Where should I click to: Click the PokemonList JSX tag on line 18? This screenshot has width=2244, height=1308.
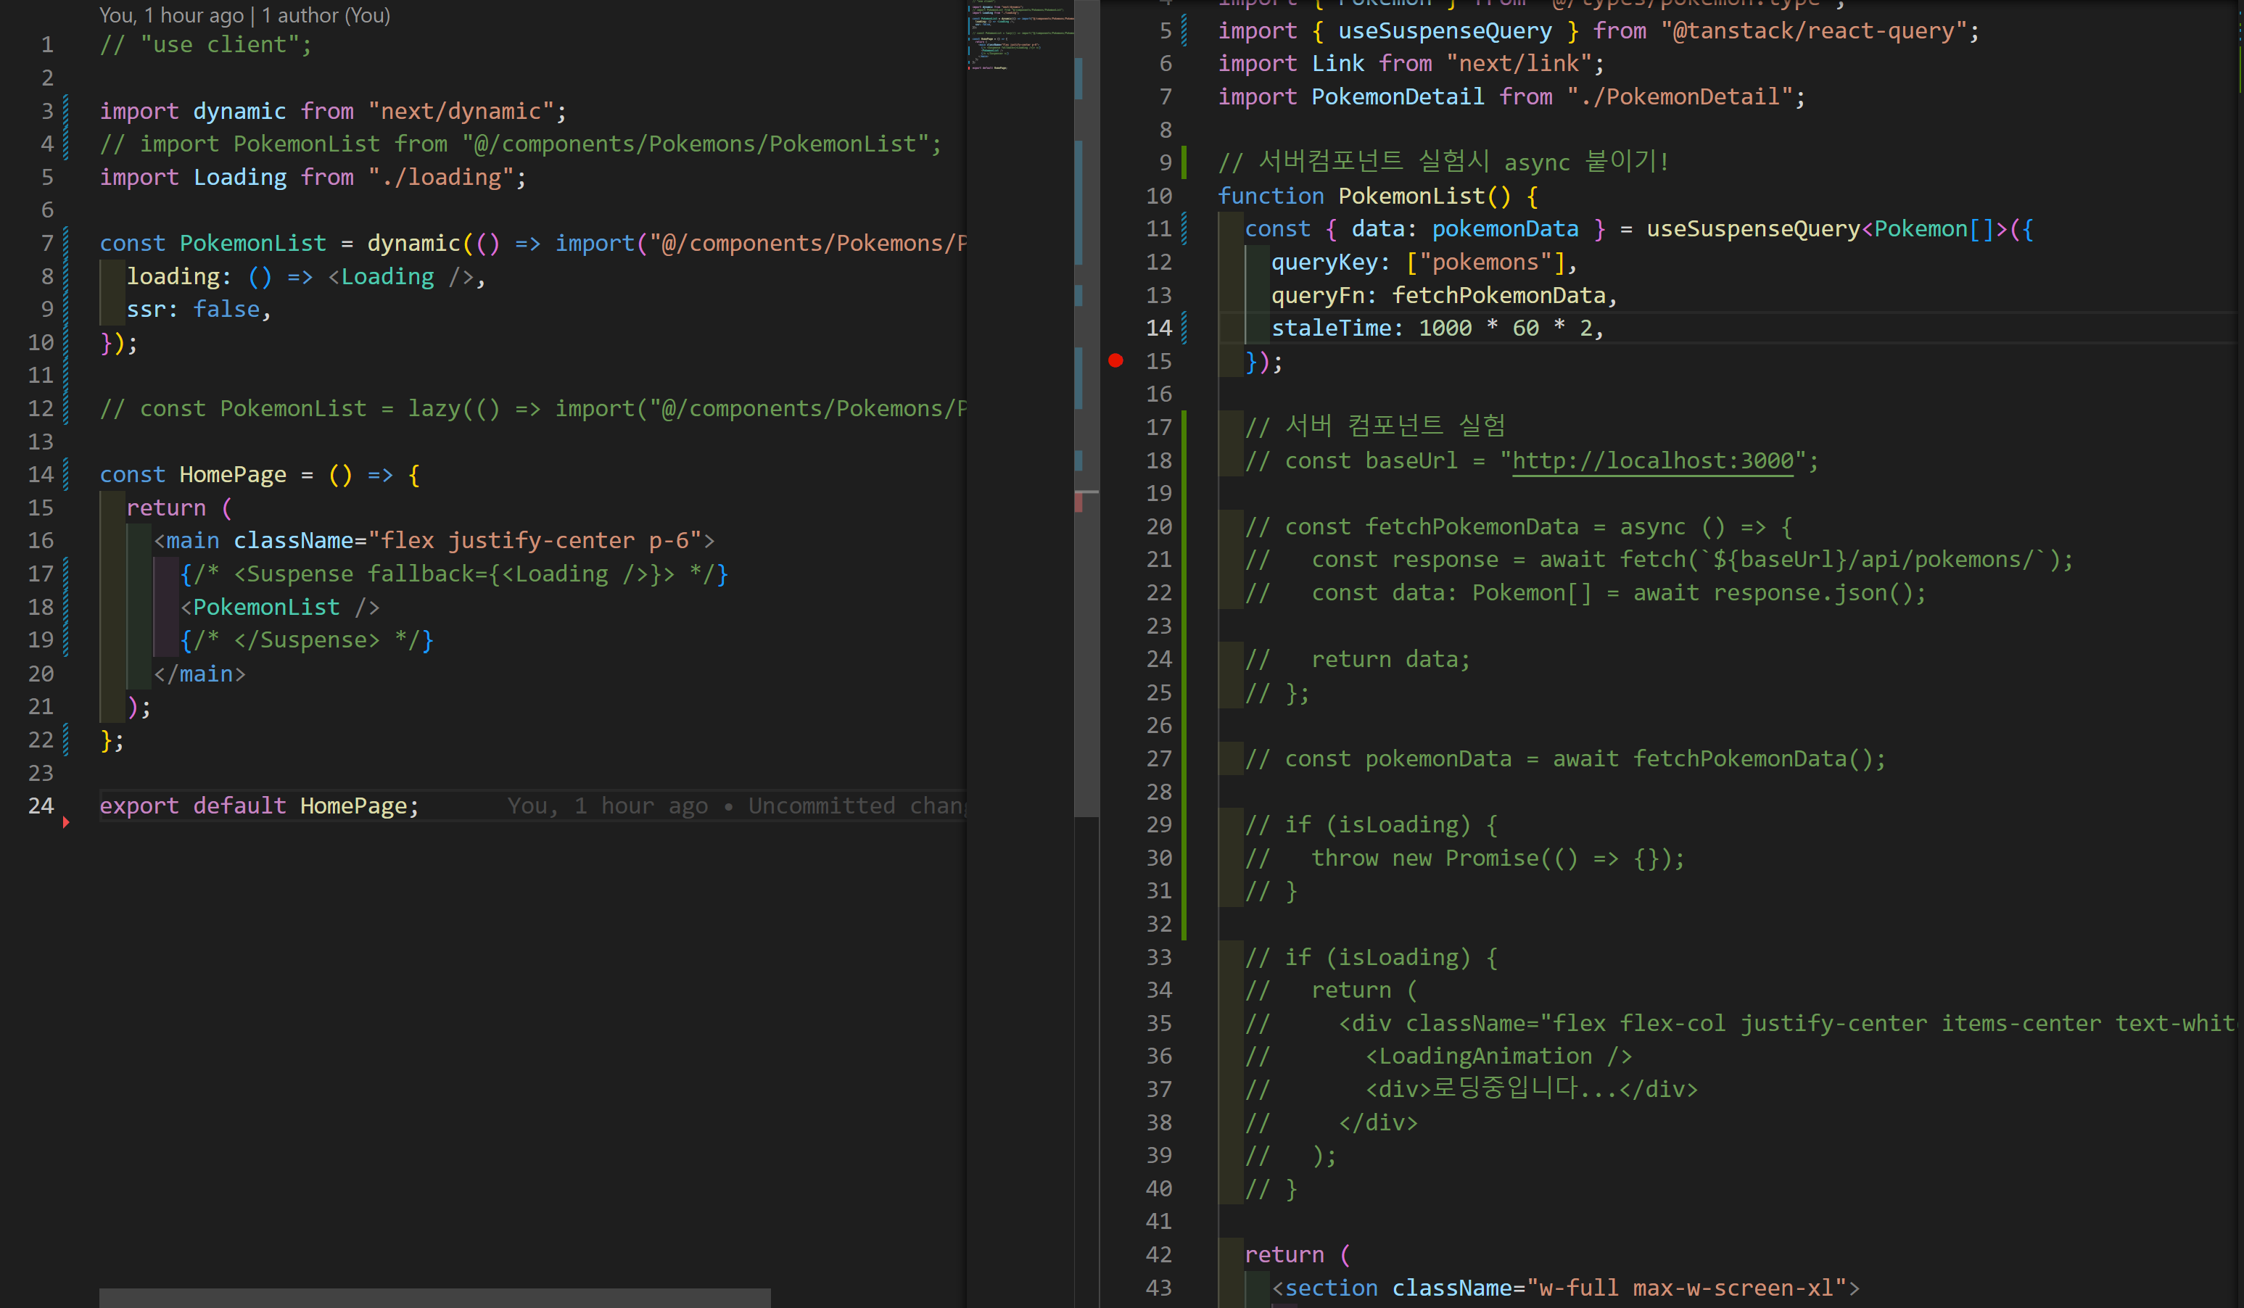click(x=265, y=608)
